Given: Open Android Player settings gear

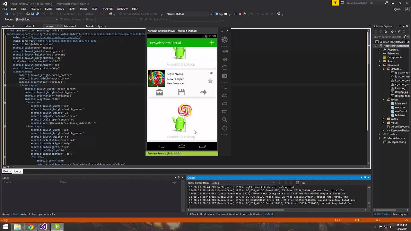Looking at the screenshot, I should tap(225, 40).
